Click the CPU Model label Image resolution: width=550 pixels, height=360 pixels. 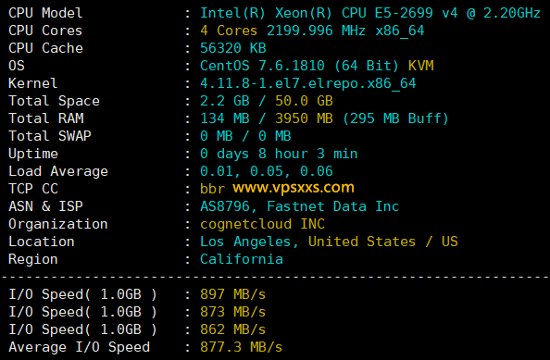click(45, 13)
